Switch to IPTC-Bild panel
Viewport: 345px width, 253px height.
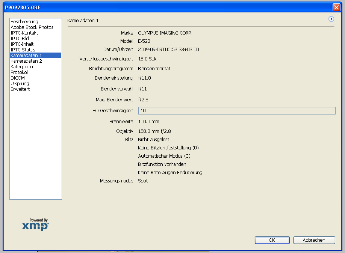[36, 38]
